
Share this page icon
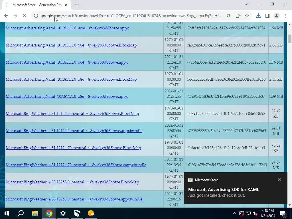pyautogui.click(x=238, y=16)
